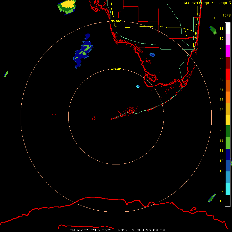Click the '34' legend value
The height and width of the screenshot is (232, 232).
pyautogui.click(x=221, y=110)
